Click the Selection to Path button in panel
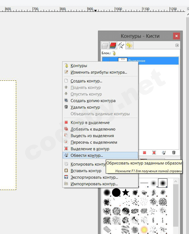This screenshot has width=189, height=234. (154, 152)
